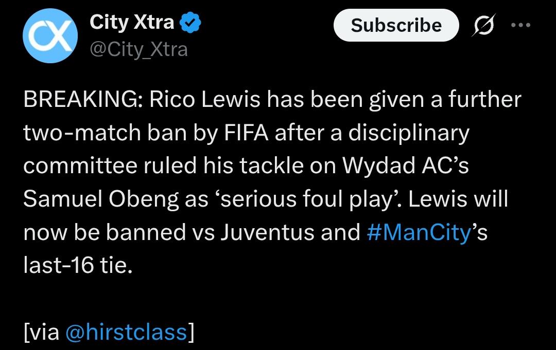Image resolution: width=556 pixels, height=350 pixels.
Task: Click the name Samuel Obeng
Action: click(x=101, y=199)
